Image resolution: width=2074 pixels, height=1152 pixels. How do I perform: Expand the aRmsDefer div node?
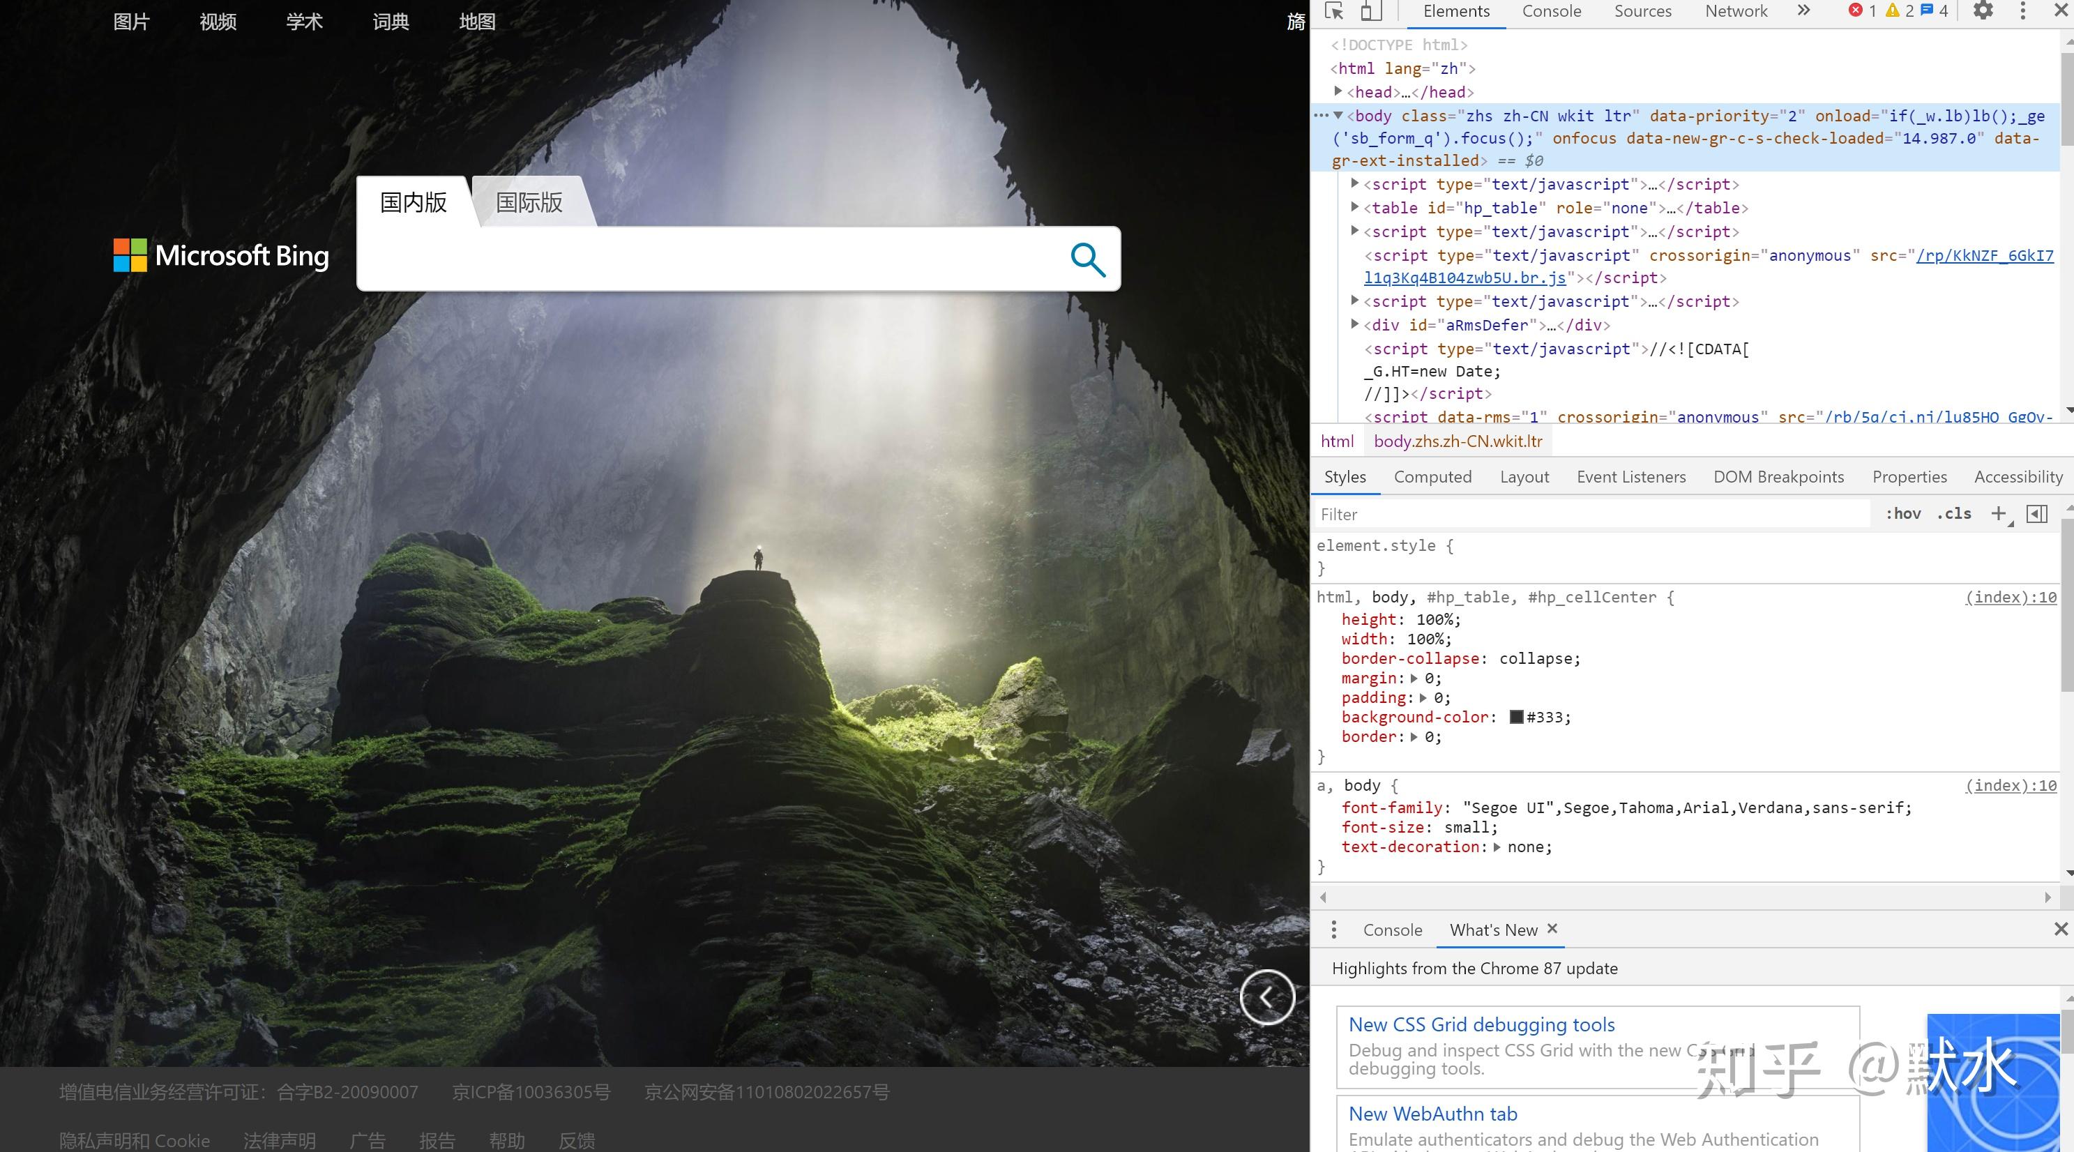pos(1355,324)
